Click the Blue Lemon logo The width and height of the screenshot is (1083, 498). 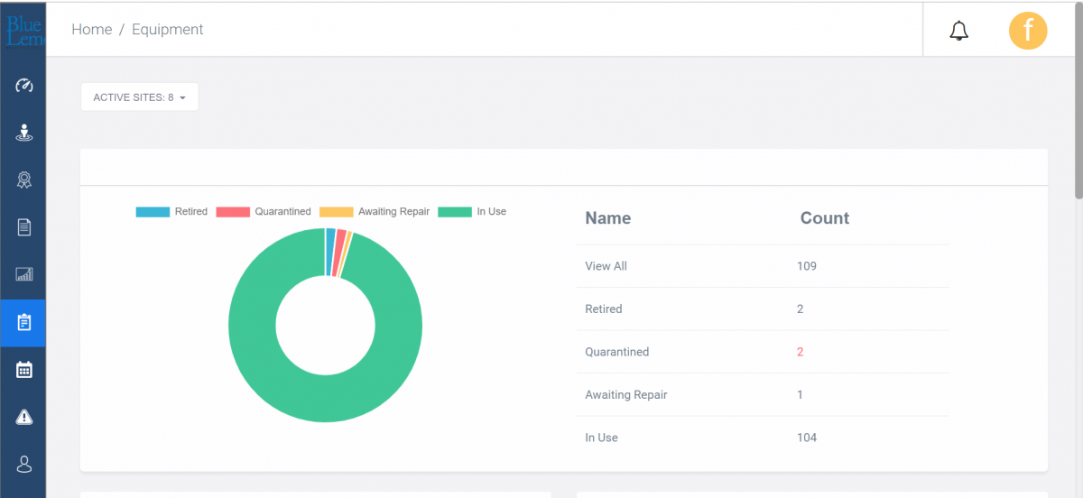click(x=23, y=31)
